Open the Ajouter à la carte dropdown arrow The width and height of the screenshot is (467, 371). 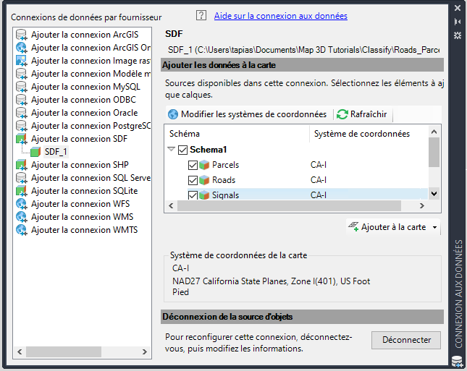click(x=435, y=227)
